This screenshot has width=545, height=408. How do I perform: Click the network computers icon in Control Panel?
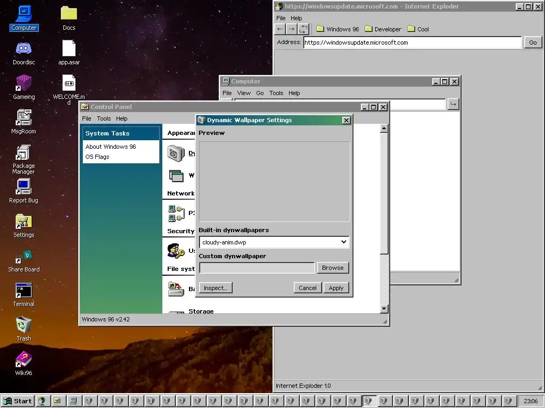click(x=176, y=213)
